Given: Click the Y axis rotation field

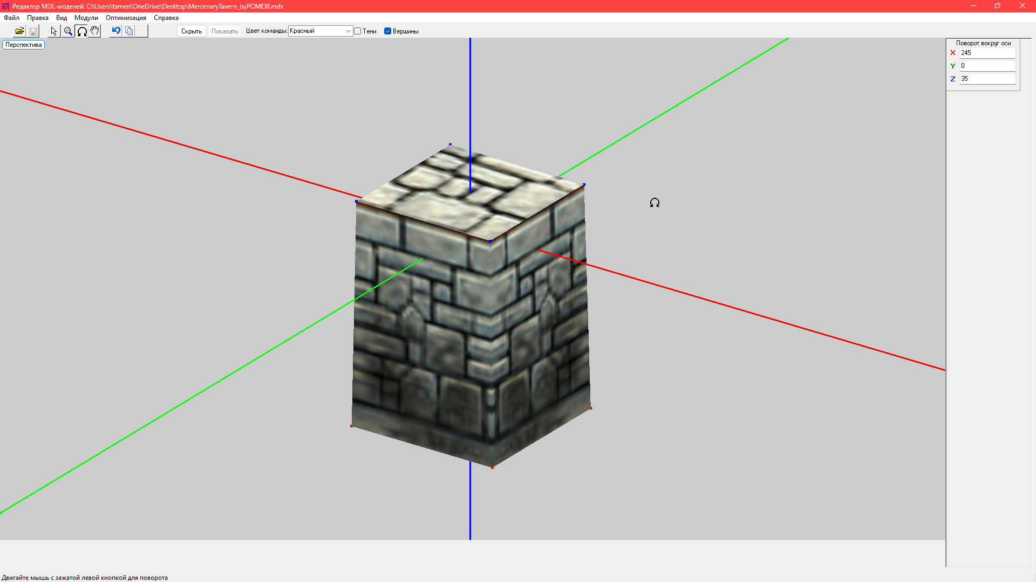Looking at the screenshot, I should tap(987, 66).
